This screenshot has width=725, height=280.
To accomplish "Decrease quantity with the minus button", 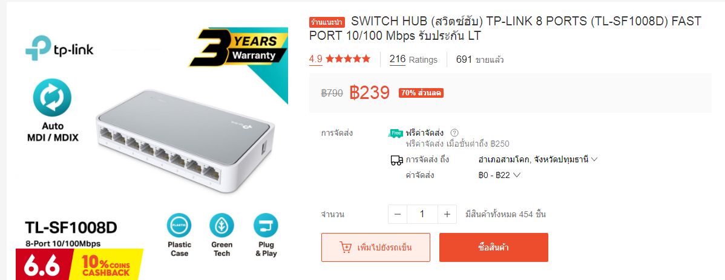I will click(398, 214).
